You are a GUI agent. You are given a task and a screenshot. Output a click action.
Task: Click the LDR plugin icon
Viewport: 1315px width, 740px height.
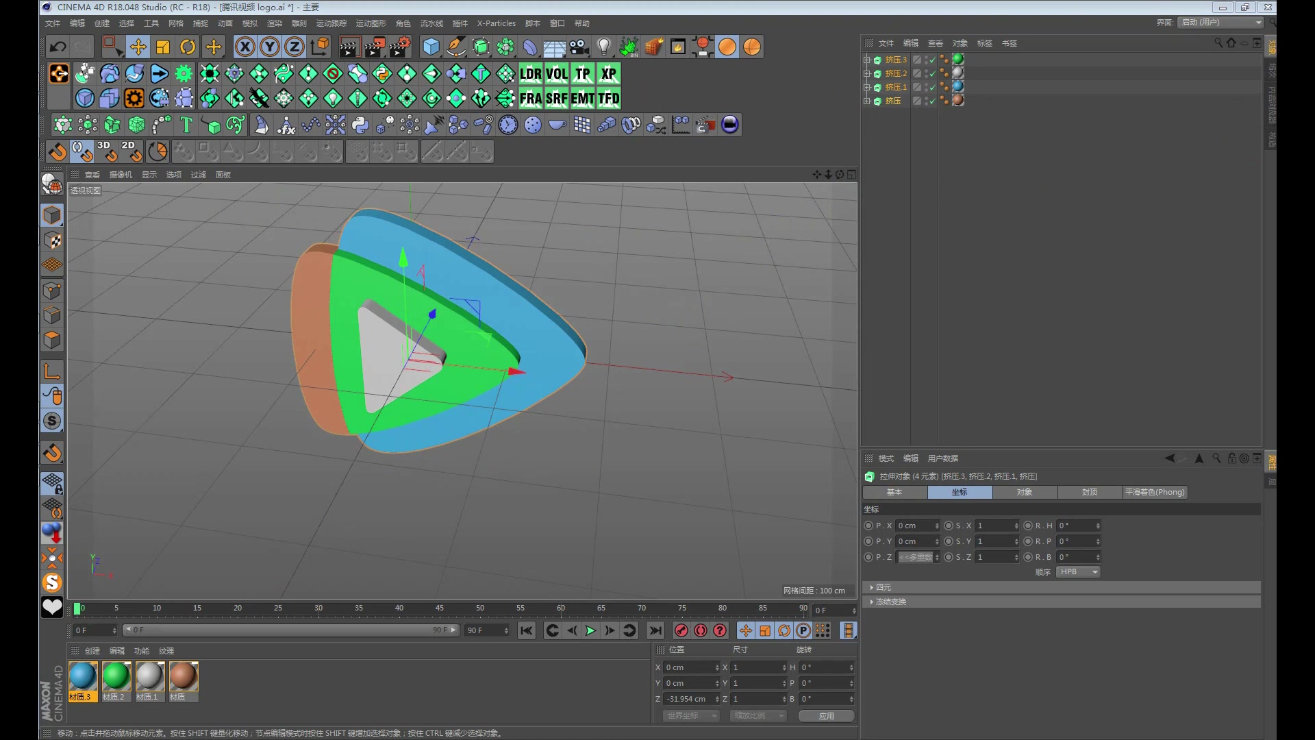tap(531, 73)
